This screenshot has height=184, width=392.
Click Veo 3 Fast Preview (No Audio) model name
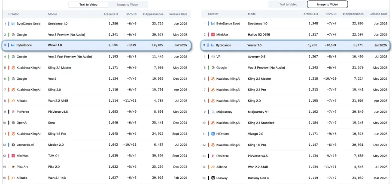pyautogui.click(x=70, y=57)
